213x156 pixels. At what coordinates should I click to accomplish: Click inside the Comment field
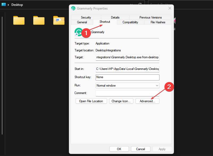pyautogui.click(x=128, y=93)
